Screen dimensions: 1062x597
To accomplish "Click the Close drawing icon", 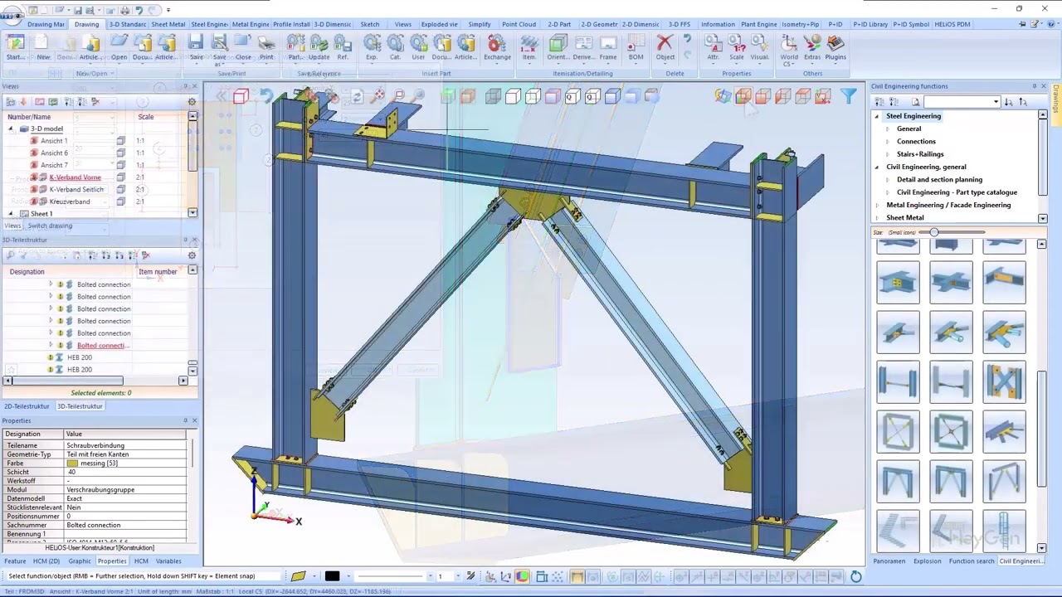I will 243,46.
